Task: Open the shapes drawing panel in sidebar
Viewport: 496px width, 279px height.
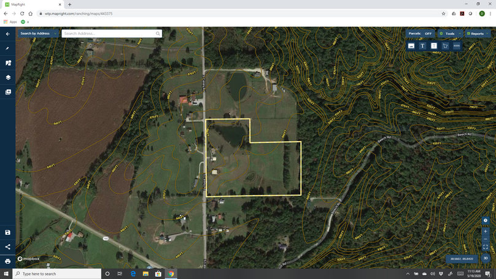Action: tap(8, 63)
